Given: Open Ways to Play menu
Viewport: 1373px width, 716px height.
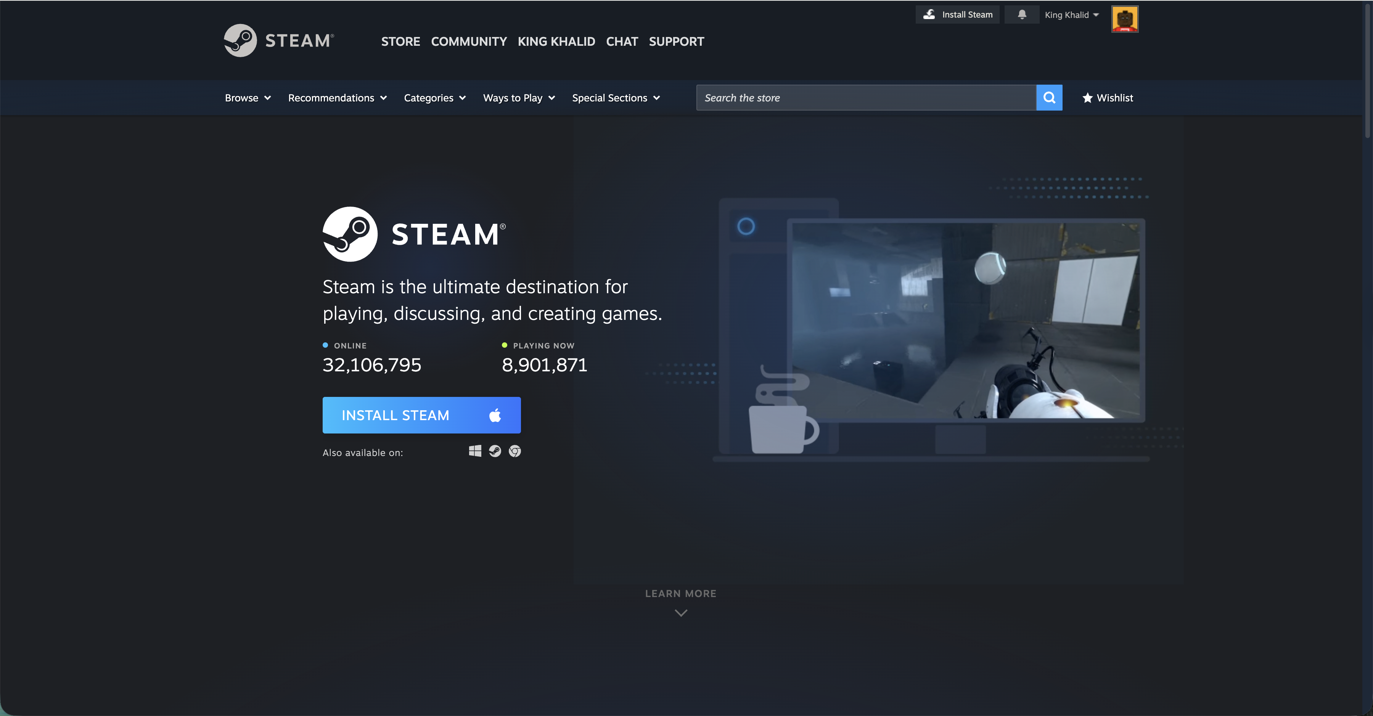Looking at the screenshot, I should click(x=519, y=98).
